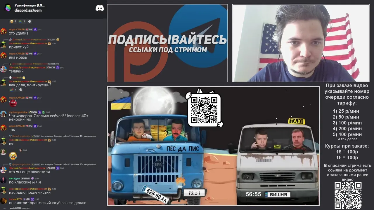Select the message "по классике м + м"
Image resolution: width=374 pixels, height=210 pixels.
[25, 182]
